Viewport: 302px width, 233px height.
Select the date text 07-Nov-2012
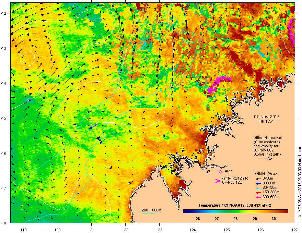[x=267, y=117]
